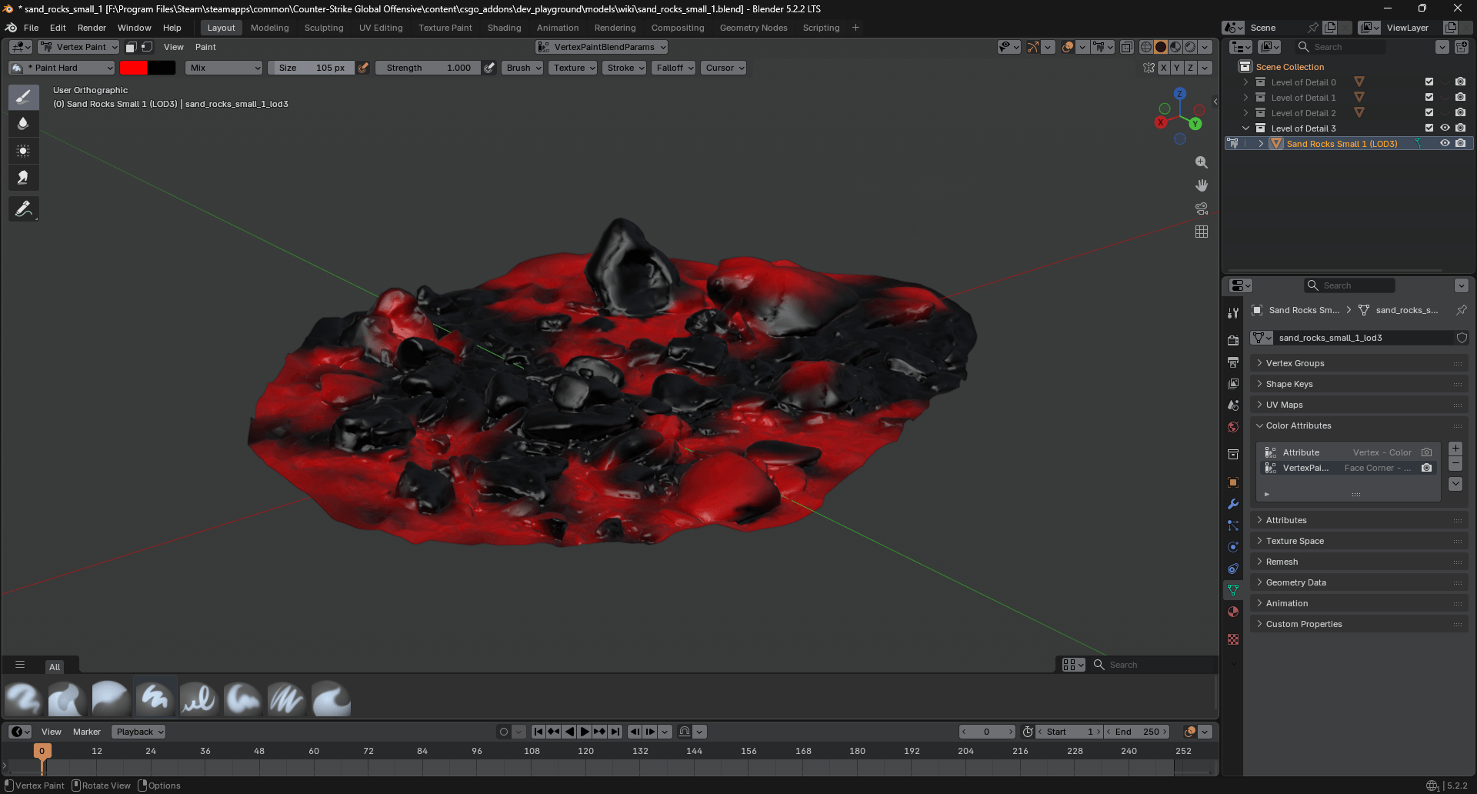Viewport: 1477px width, 794px height.
Task: Click the End frame field
Action: (x=1137, y=732)
